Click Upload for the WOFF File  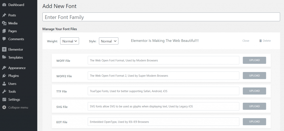pyautogui.click(x=254, y=60)
